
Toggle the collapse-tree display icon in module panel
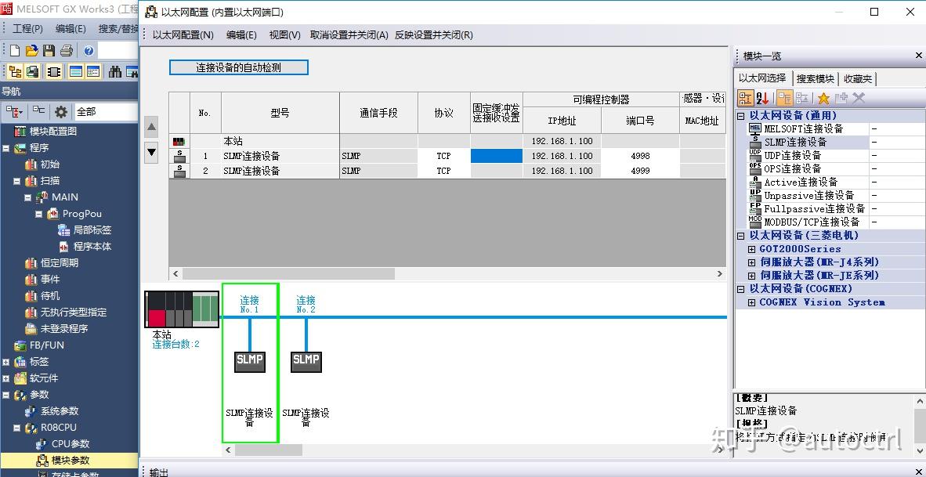(x=784, y=97)
